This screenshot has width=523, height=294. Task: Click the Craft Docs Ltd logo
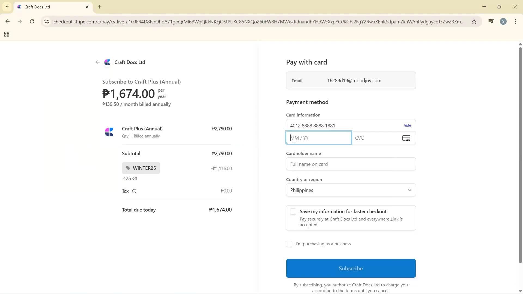107,62
